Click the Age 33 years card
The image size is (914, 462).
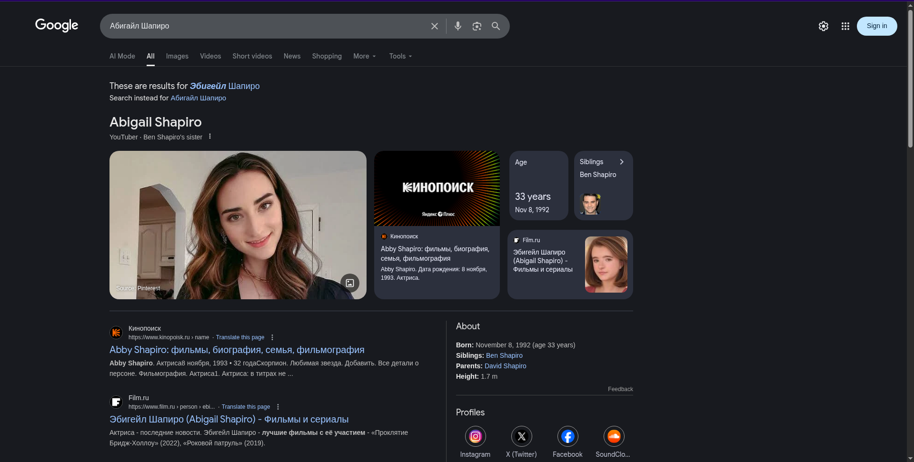coord(539,186)
